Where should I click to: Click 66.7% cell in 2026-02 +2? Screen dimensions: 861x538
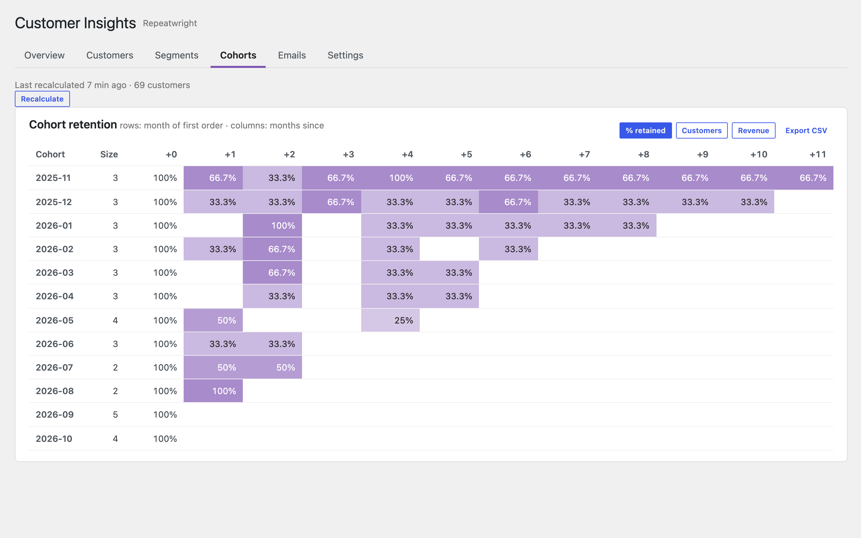272,249
